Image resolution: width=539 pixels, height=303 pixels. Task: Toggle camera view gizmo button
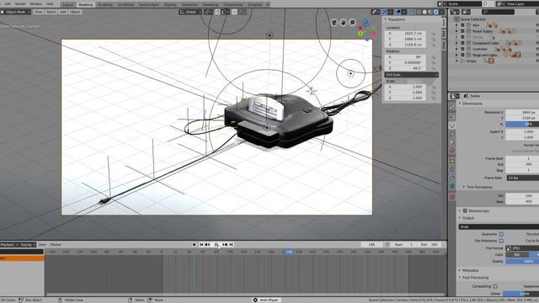334,23
